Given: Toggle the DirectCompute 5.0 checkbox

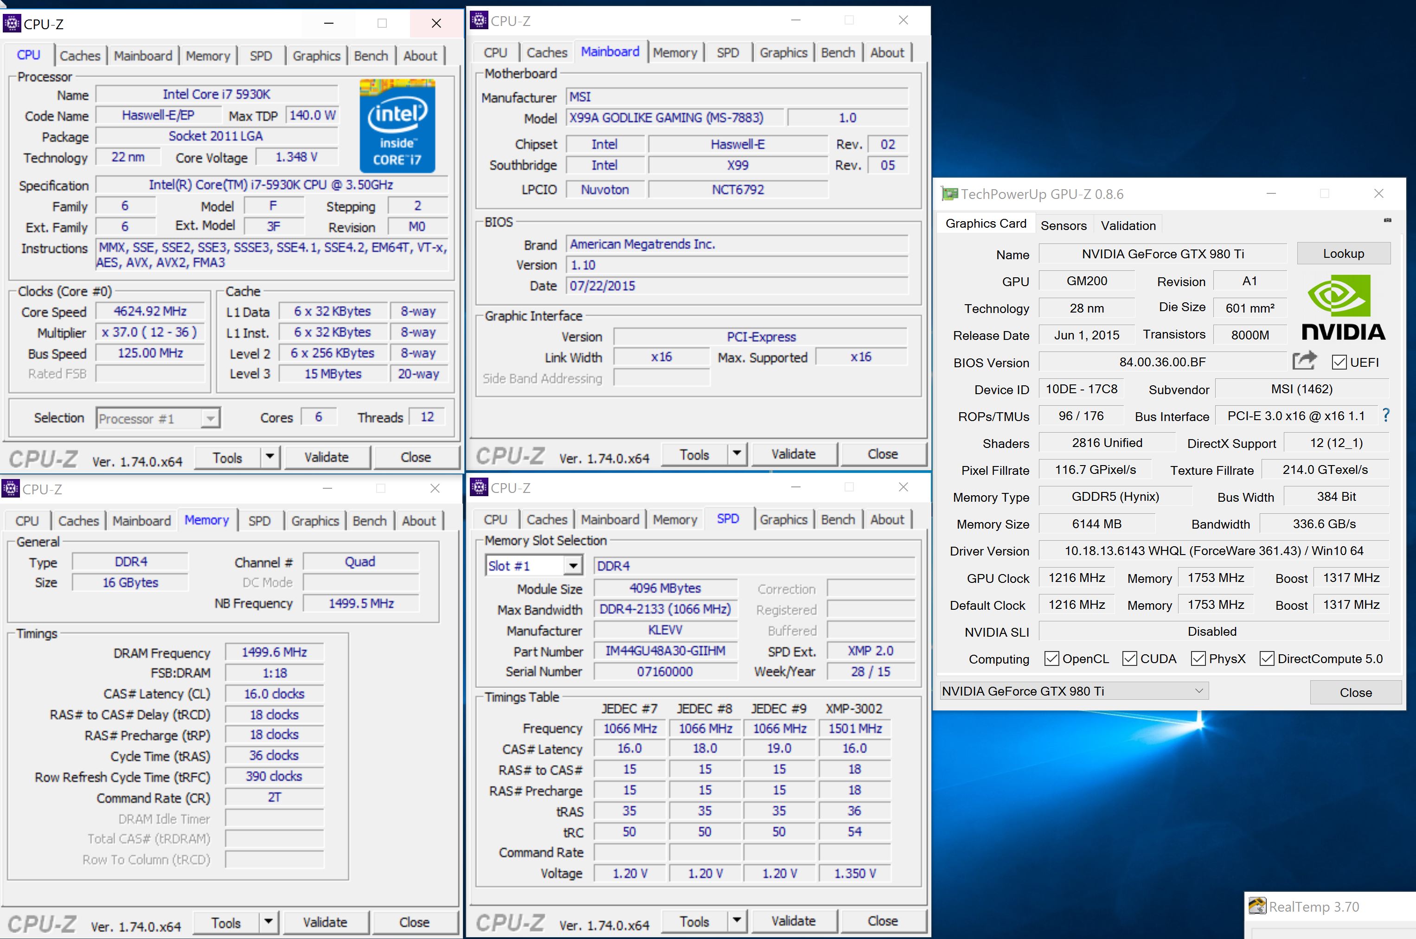Looking at the screenshot, I should (x=1266, y=658).
